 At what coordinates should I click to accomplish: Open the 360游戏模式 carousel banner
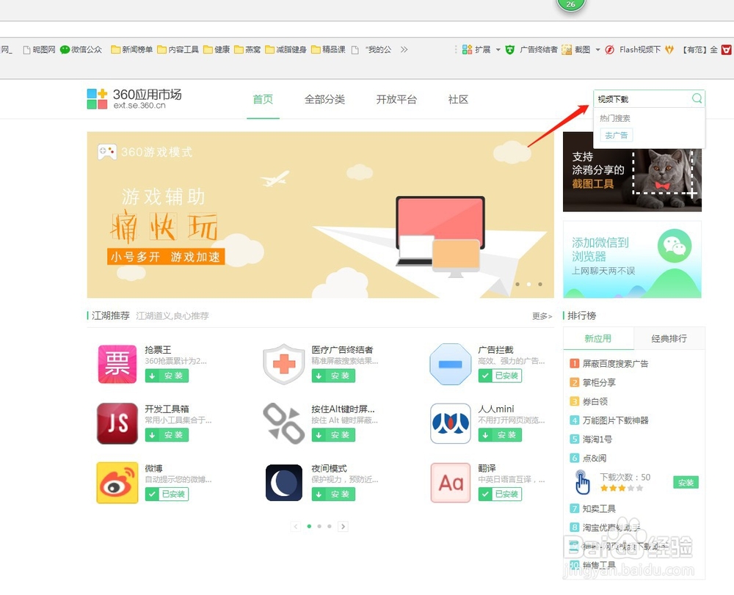tap(320, 215)
